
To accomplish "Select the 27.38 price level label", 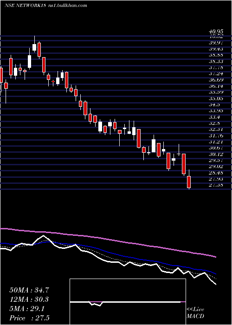I will pyautogui.click(x=216, y=185).
